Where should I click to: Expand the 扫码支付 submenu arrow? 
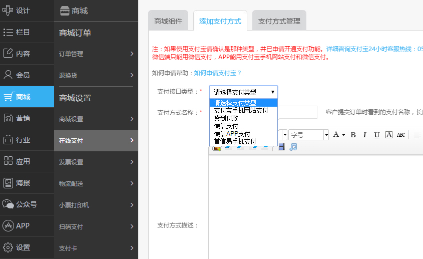tap(132, 226)
